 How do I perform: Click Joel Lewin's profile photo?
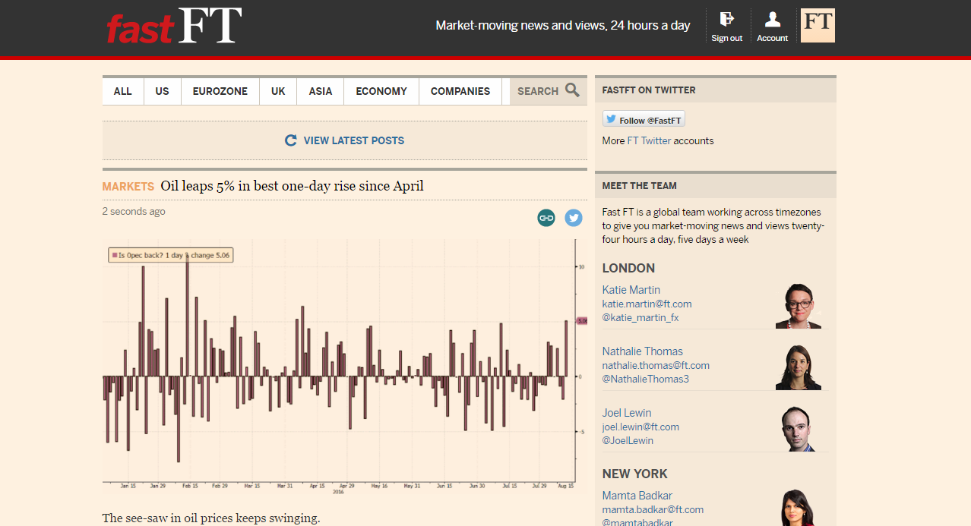pyautogui.click(x=798, y=429)
